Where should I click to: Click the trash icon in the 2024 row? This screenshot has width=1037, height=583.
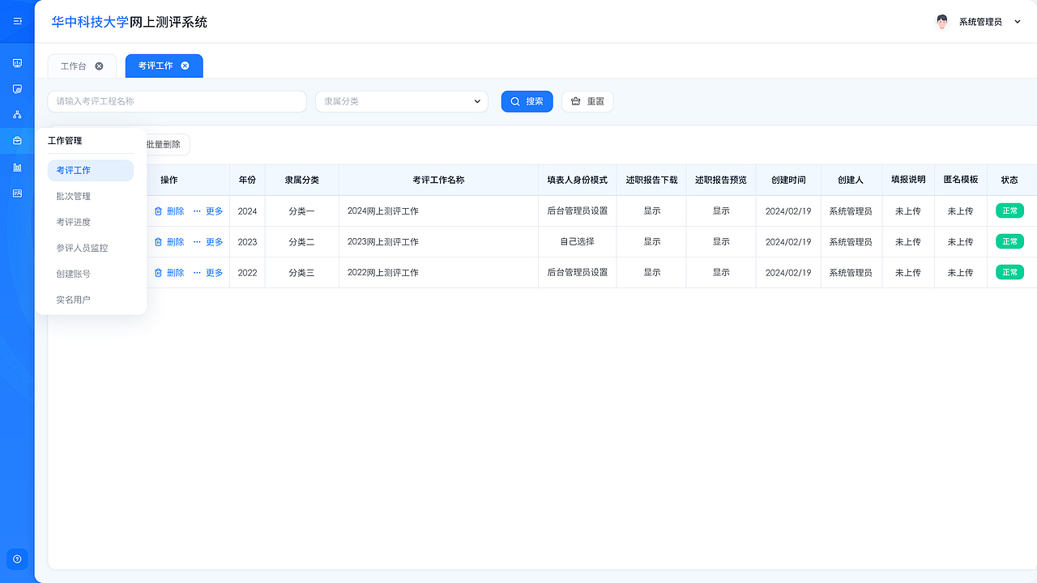coord(158,211)
